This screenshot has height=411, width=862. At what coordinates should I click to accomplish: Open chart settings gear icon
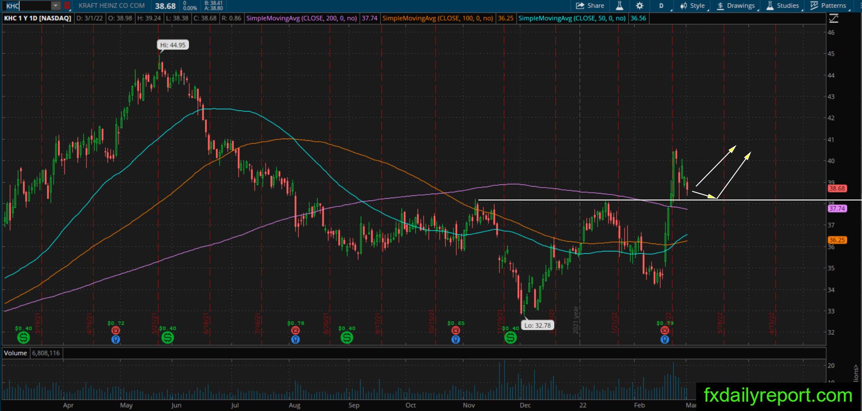(640, 6)
